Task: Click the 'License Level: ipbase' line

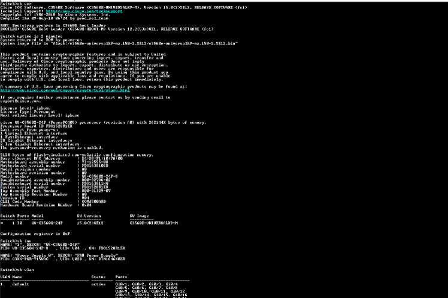Action: (x=25, y=108)
